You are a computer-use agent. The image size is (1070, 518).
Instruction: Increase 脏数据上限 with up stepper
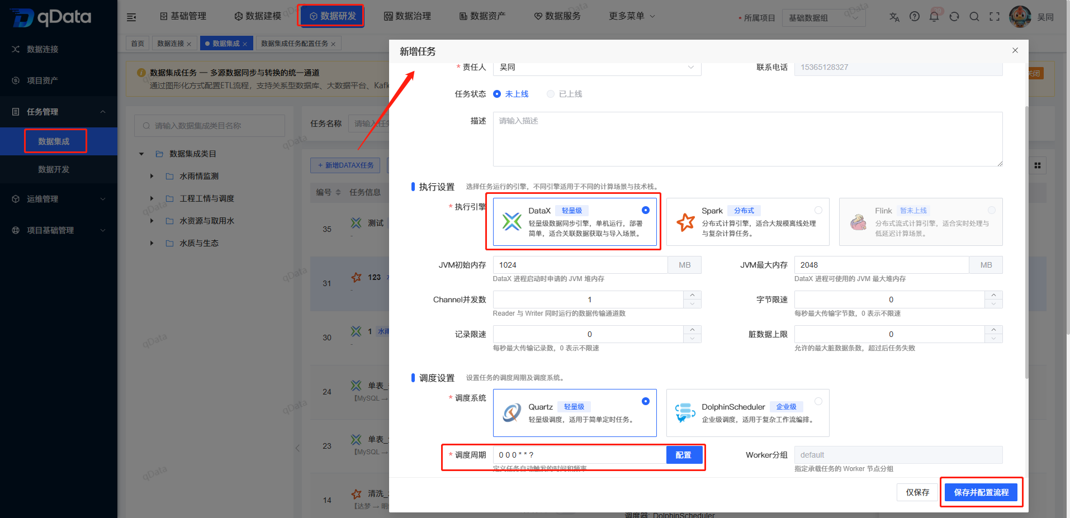pyautogui.click(x=993, y=330)
